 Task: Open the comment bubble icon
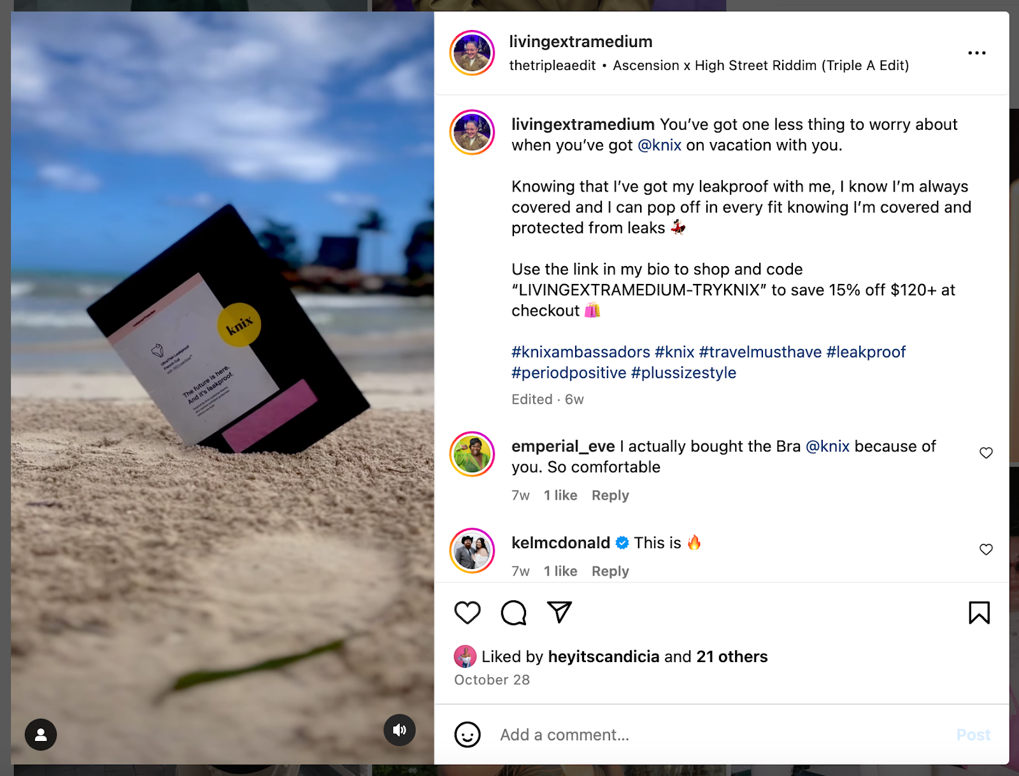point(513,612)
